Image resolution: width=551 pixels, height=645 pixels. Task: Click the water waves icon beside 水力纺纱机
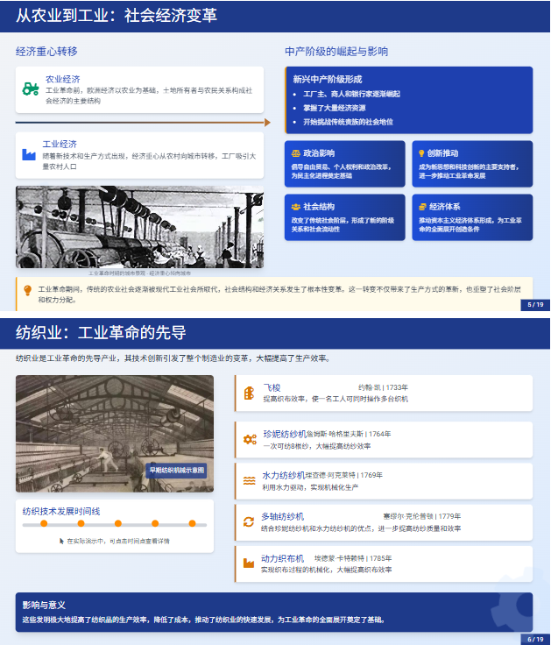pyautogui.click(x=249, y=481)
